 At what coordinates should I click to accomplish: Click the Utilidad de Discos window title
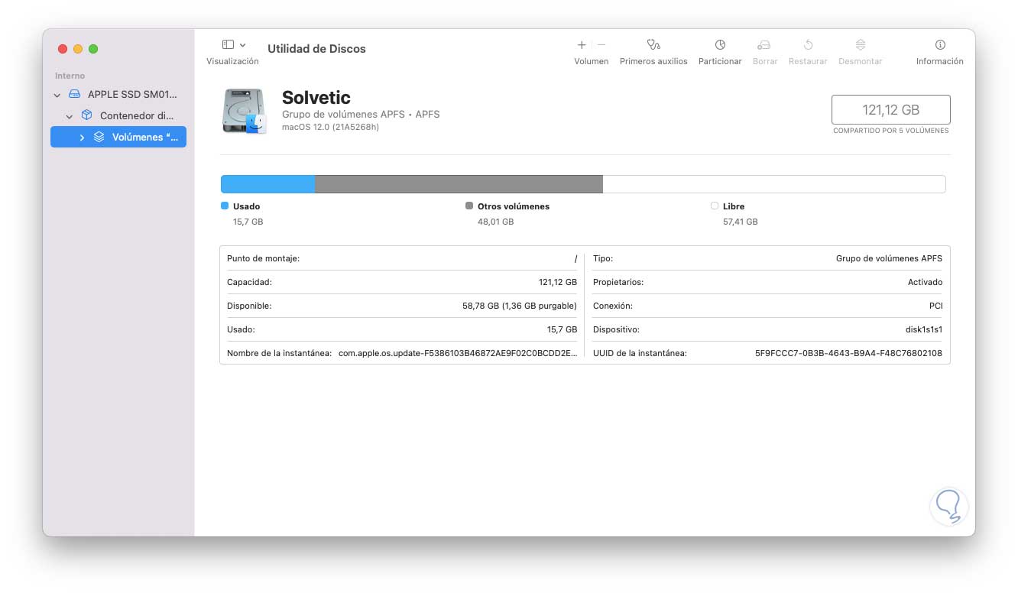pyautogui.click(x=316, y=48)
